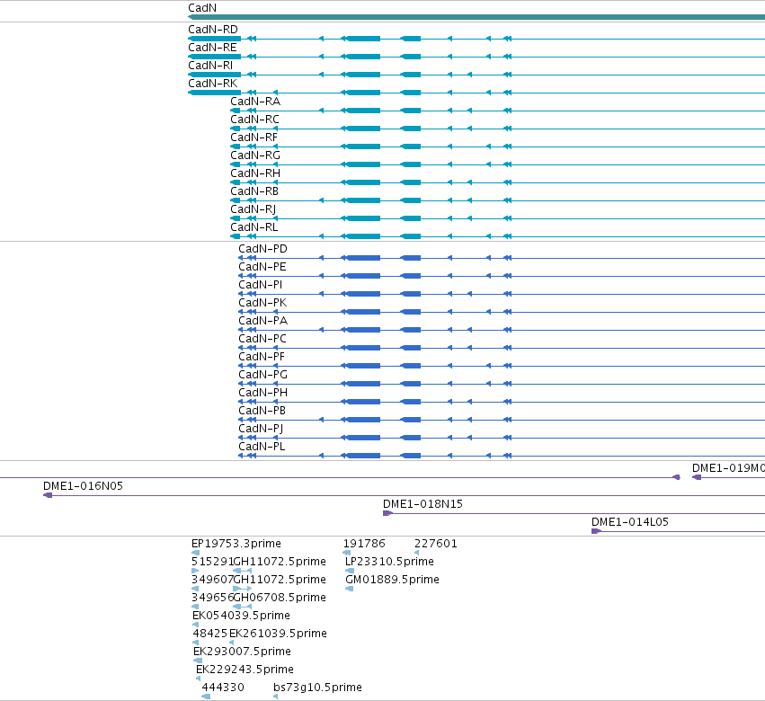The image size is (765, 701).
Task: Click the large coding exon of CadN-PD
Action: pos(363,258)
